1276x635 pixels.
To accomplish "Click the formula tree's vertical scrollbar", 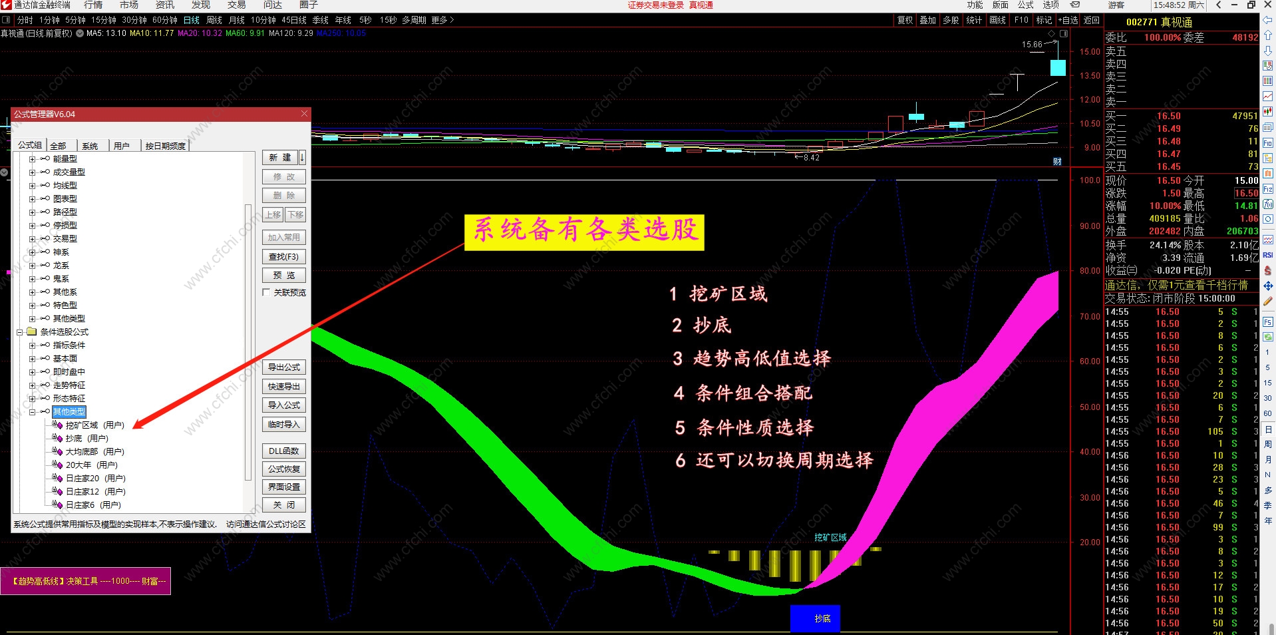I will coord(249,342).
